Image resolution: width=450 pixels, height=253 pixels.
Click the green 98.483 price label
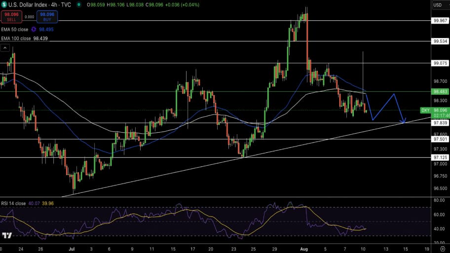[440, 92]
